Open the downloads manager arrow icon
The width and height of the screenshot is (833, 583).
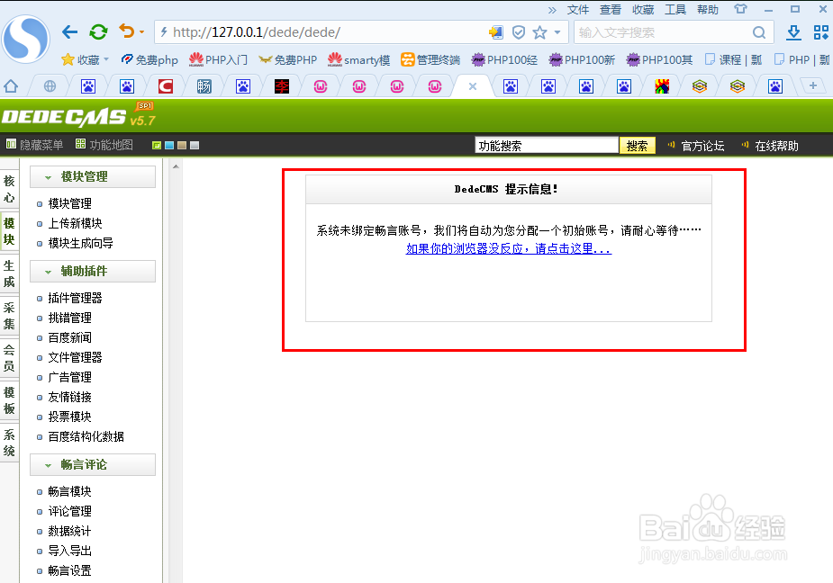click(x=793, y=32)
